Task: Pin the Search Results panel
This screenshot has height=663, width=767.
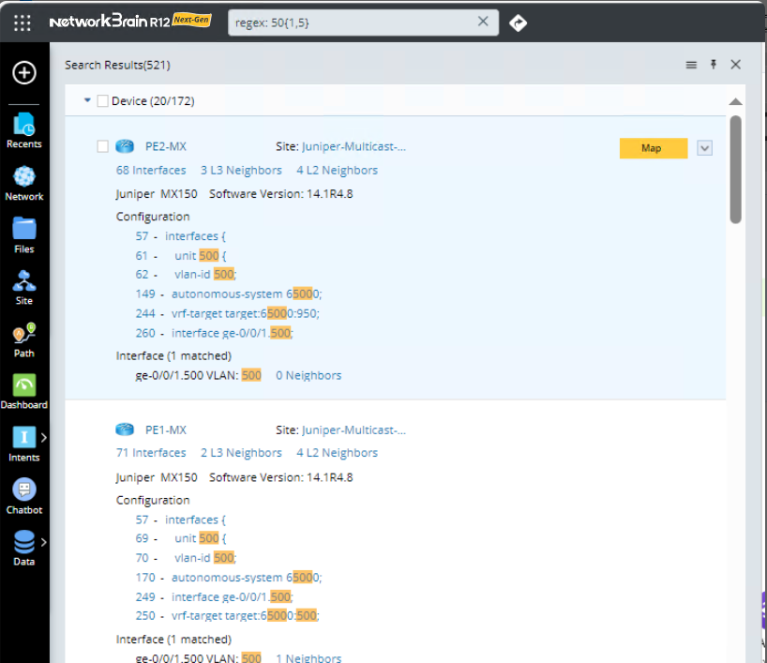Action: pos(714,65)
